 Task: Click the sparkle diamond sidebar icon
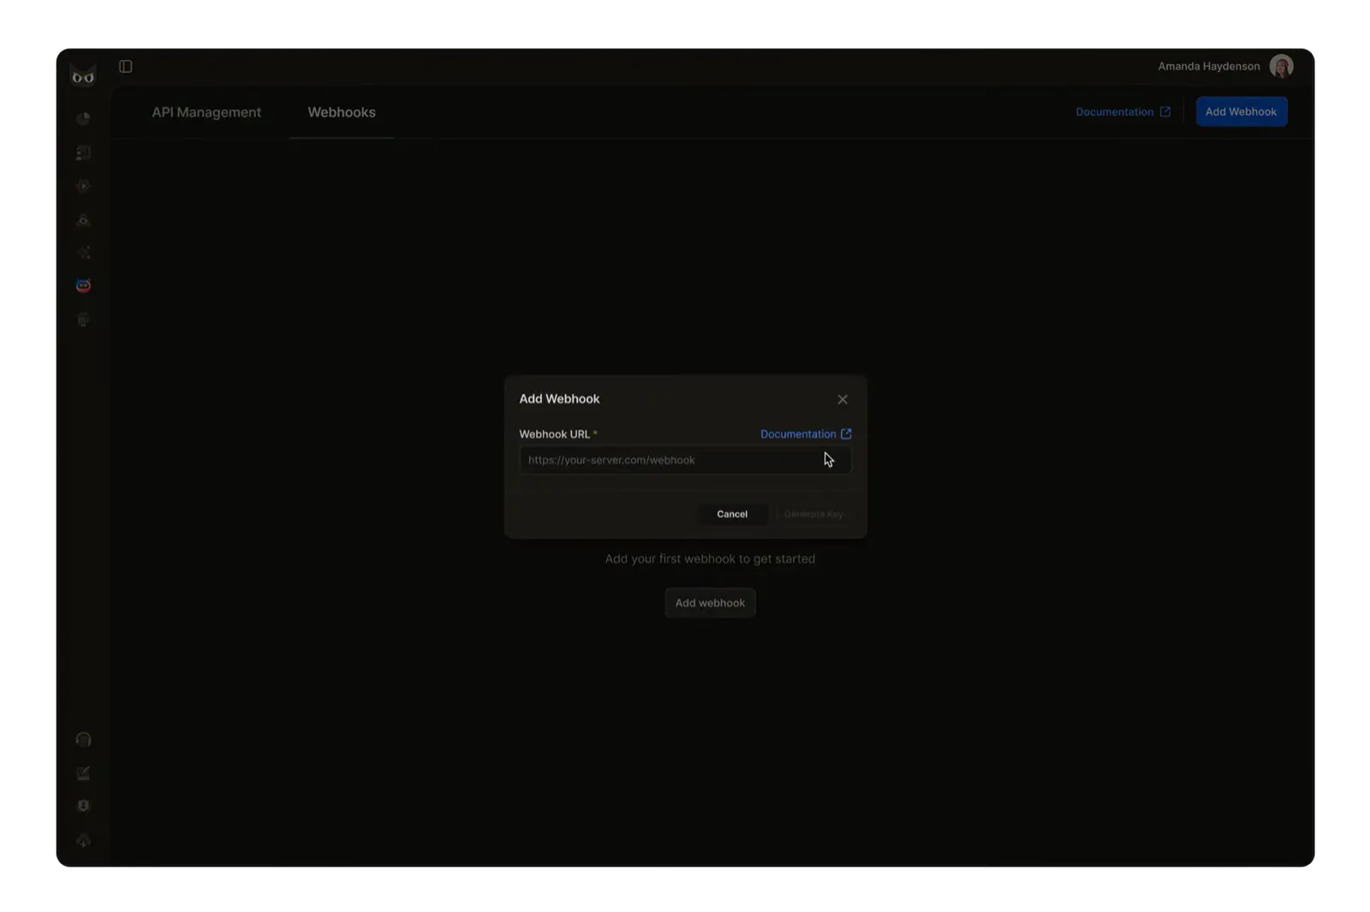click(x=83, y=253)
